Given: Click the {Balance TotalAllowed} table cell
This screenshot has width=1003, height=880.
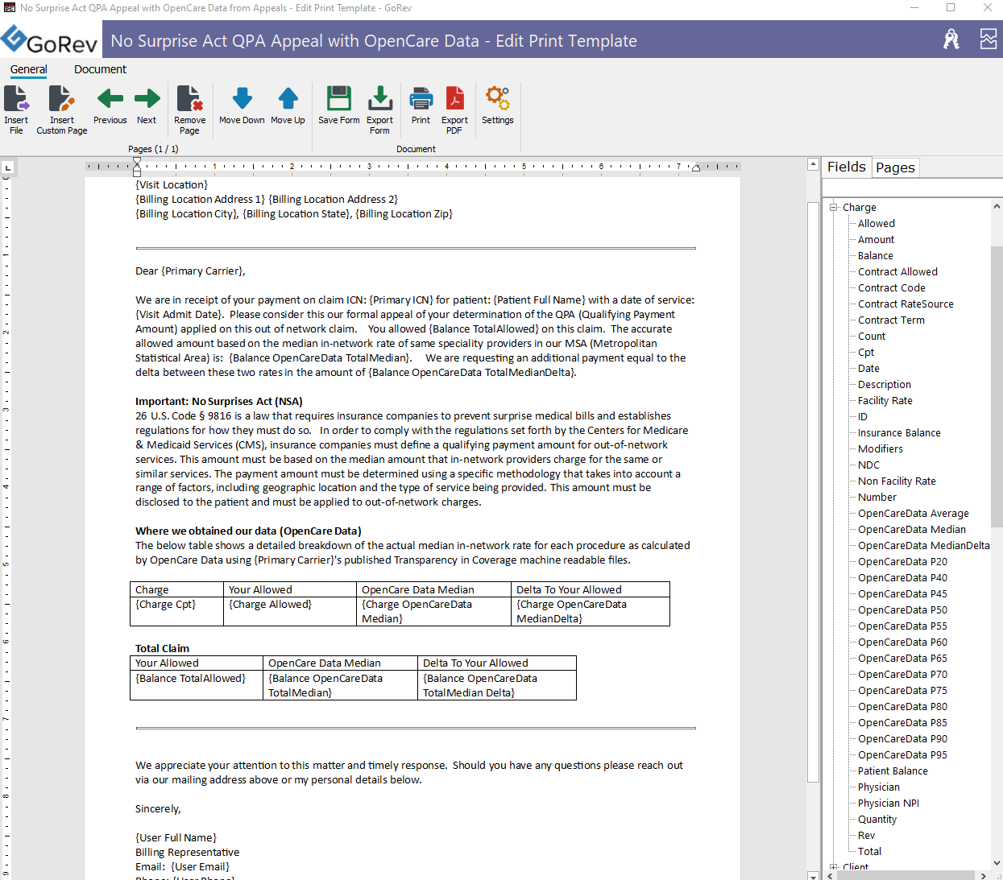Looking at the screenshot, I should pyautogui.click(x=197, y=685).
